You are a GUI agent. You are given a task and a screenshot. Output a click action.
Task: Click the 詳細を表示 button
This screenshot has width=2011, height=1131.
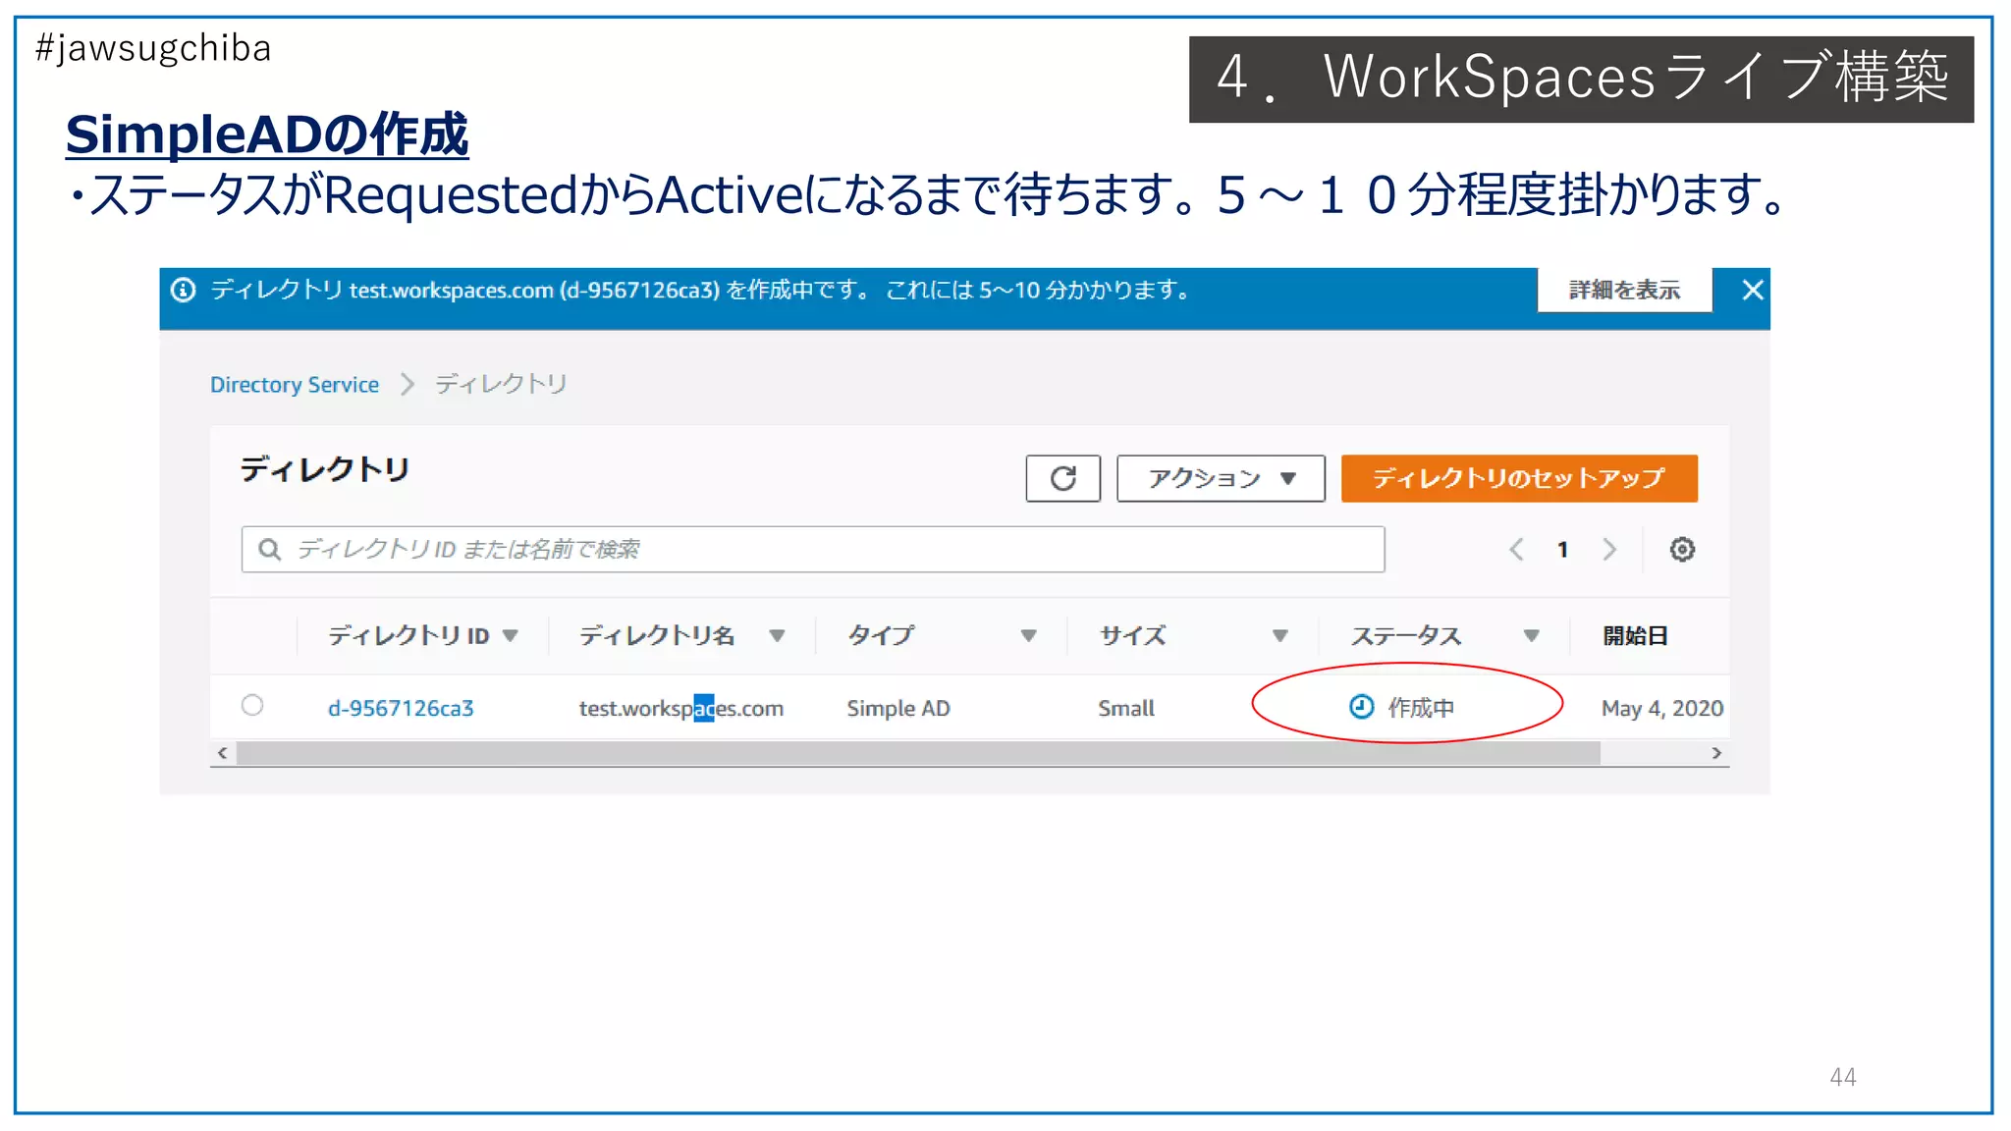click(1624, 290)
